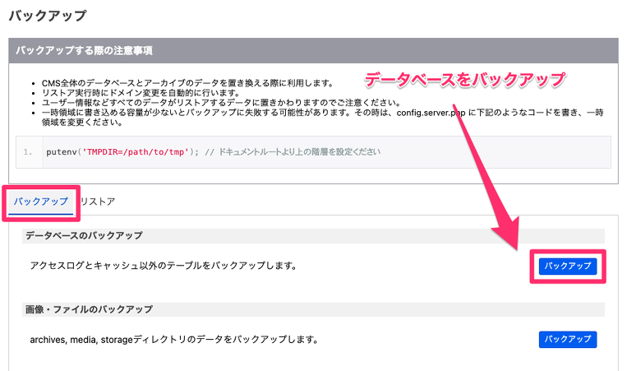627x371 pixels.
Task: Click the archives, media, storage description text
Action: tap(173, 339)
